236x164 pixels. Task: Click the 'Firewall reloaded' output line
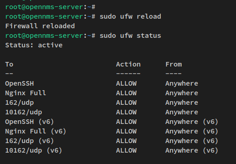[40, 26]
